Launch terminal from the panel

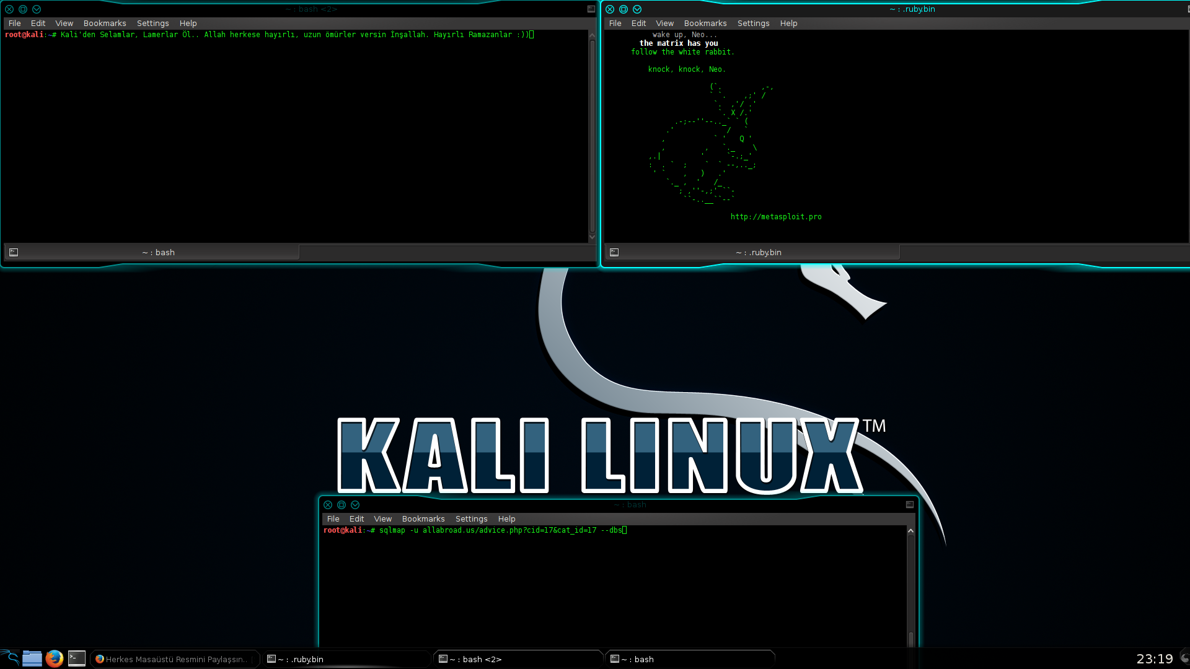[77, 658]
